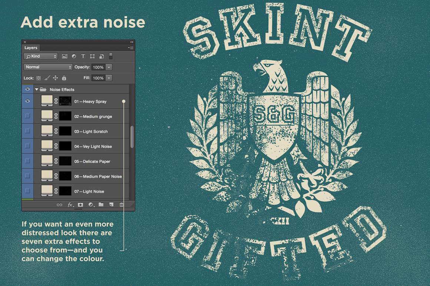Show the 02—Medium grunge layer
The width and height of the screenshot is (430, 286).
tap(27, 116)
